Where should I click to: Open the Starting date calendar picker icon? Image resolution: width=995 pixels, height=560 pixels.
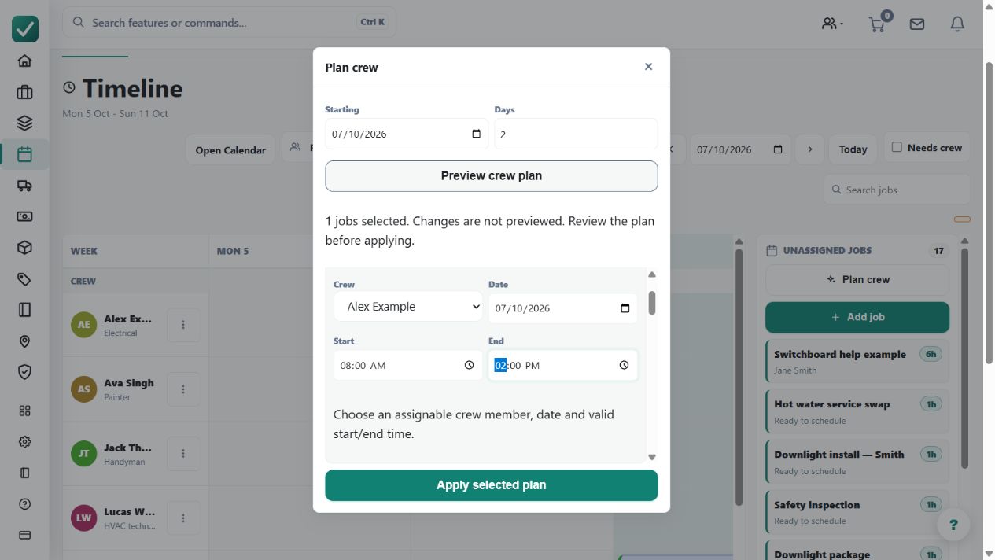(477, 134)
